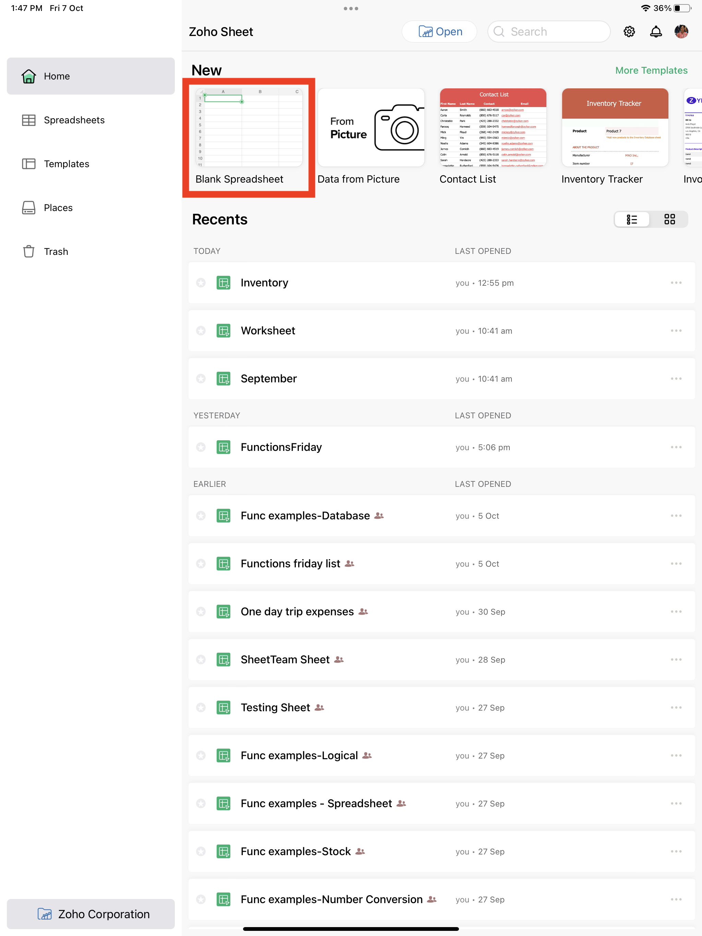Screen dimensions: 702x936
Task: Open the Places drive icon
Action: (29, 208)
